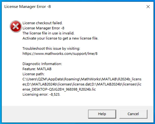155x124 pixels.
Task: Click the 'License Manager Error -8' title bar text
Action: click(28, 7)
